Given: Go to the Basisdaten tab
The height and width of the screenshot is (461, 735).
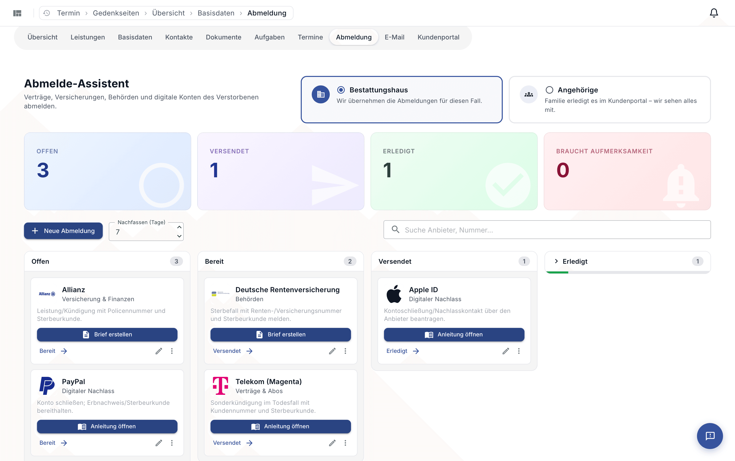Looking at the screenshot, I should coord(135,37).
